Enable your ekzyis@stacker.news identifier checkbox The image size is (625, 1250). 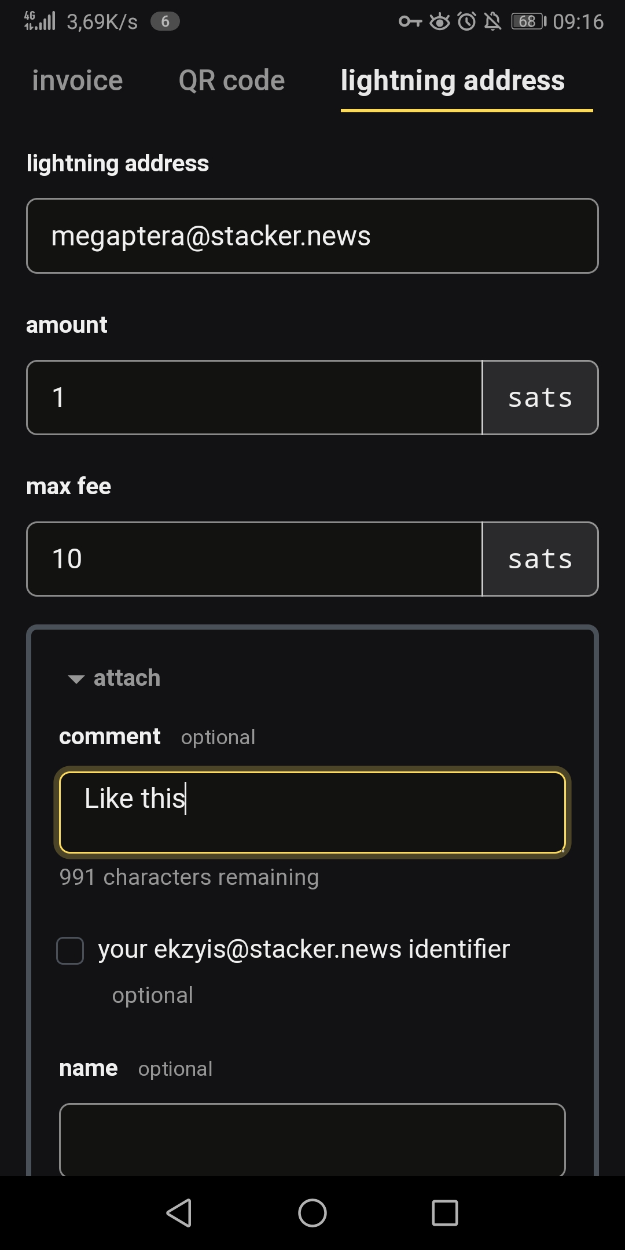tap(70, 951)
